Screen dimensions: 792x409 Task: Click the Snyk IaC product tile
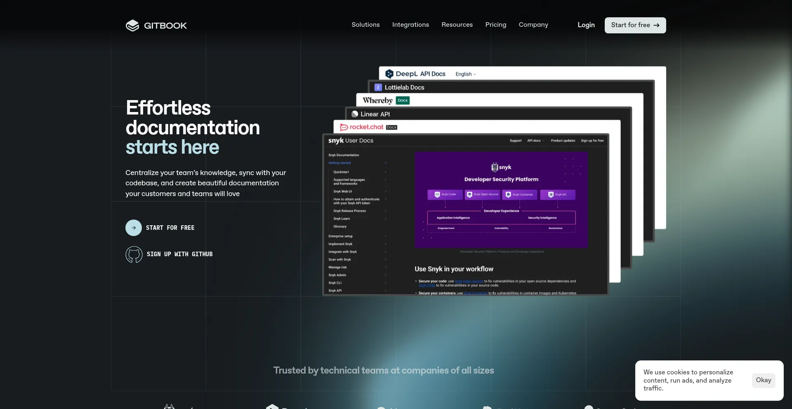[558, 194]
